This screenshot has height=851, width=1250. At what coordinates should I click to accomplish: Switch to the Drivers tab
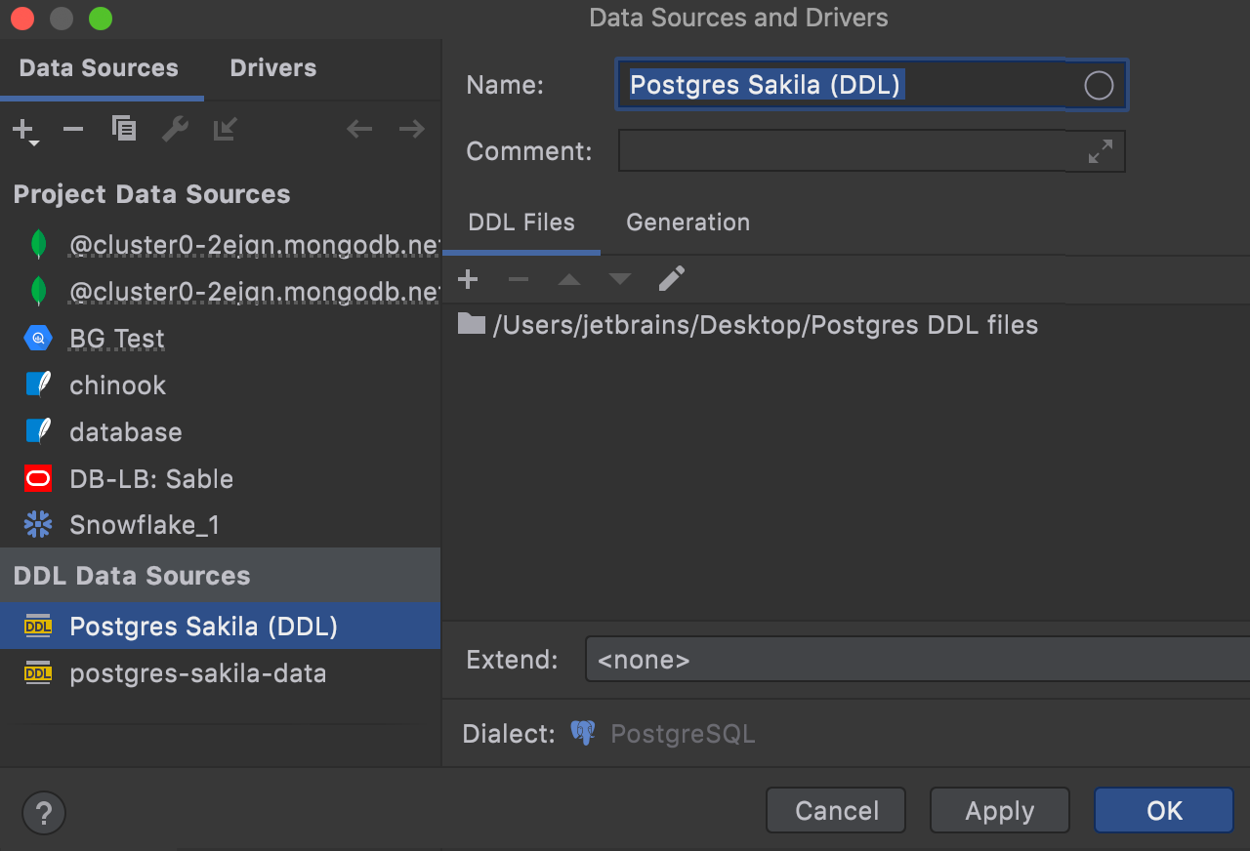[273, 68]
